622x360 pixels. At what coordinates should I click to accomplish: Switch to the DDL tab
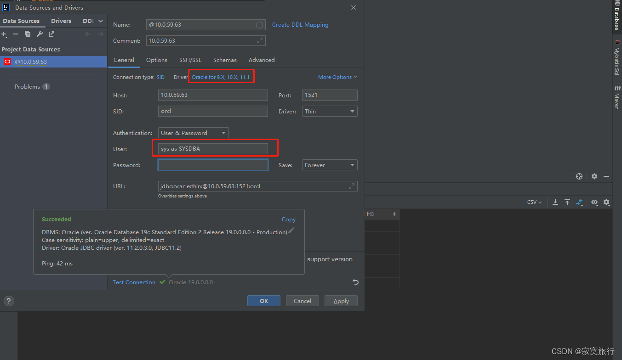[x=88, y=21]
